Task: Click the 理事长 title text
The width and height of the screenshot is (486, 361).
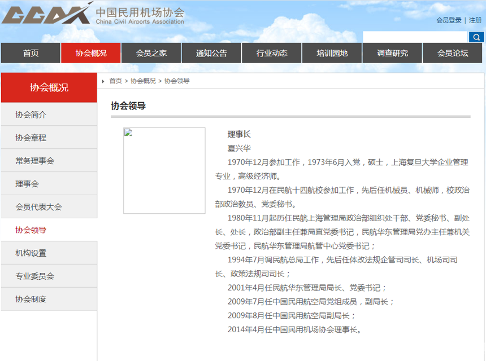Action: 239,134
